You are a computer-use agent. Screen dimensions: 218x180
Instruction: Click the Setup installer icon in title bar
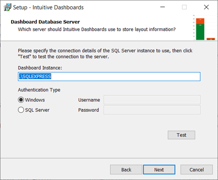[7, 7]
